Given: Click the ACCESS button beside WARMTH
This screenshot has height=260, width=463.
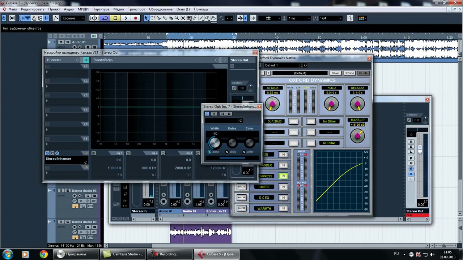Looking at the screenshot, I should 242,208.
